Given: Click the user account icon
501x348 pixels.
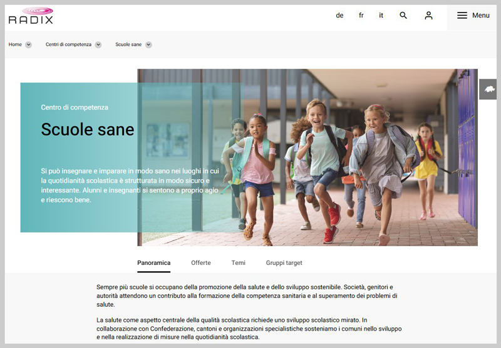Looking at the screenshot, I should (428, 16).
